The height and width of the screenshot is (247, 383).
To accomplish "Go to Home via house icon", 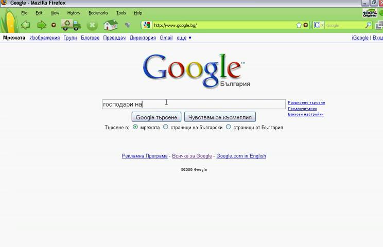I will click(111, 25).
